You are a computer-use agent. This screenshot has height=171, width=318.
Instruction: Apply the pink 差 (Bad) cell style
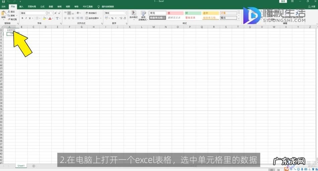point(175,13)
